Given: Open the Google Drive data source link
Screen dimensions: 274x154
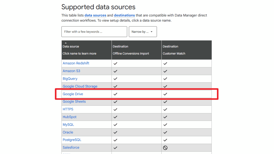Looking at the screenshot, I should [x=73, y=94].
